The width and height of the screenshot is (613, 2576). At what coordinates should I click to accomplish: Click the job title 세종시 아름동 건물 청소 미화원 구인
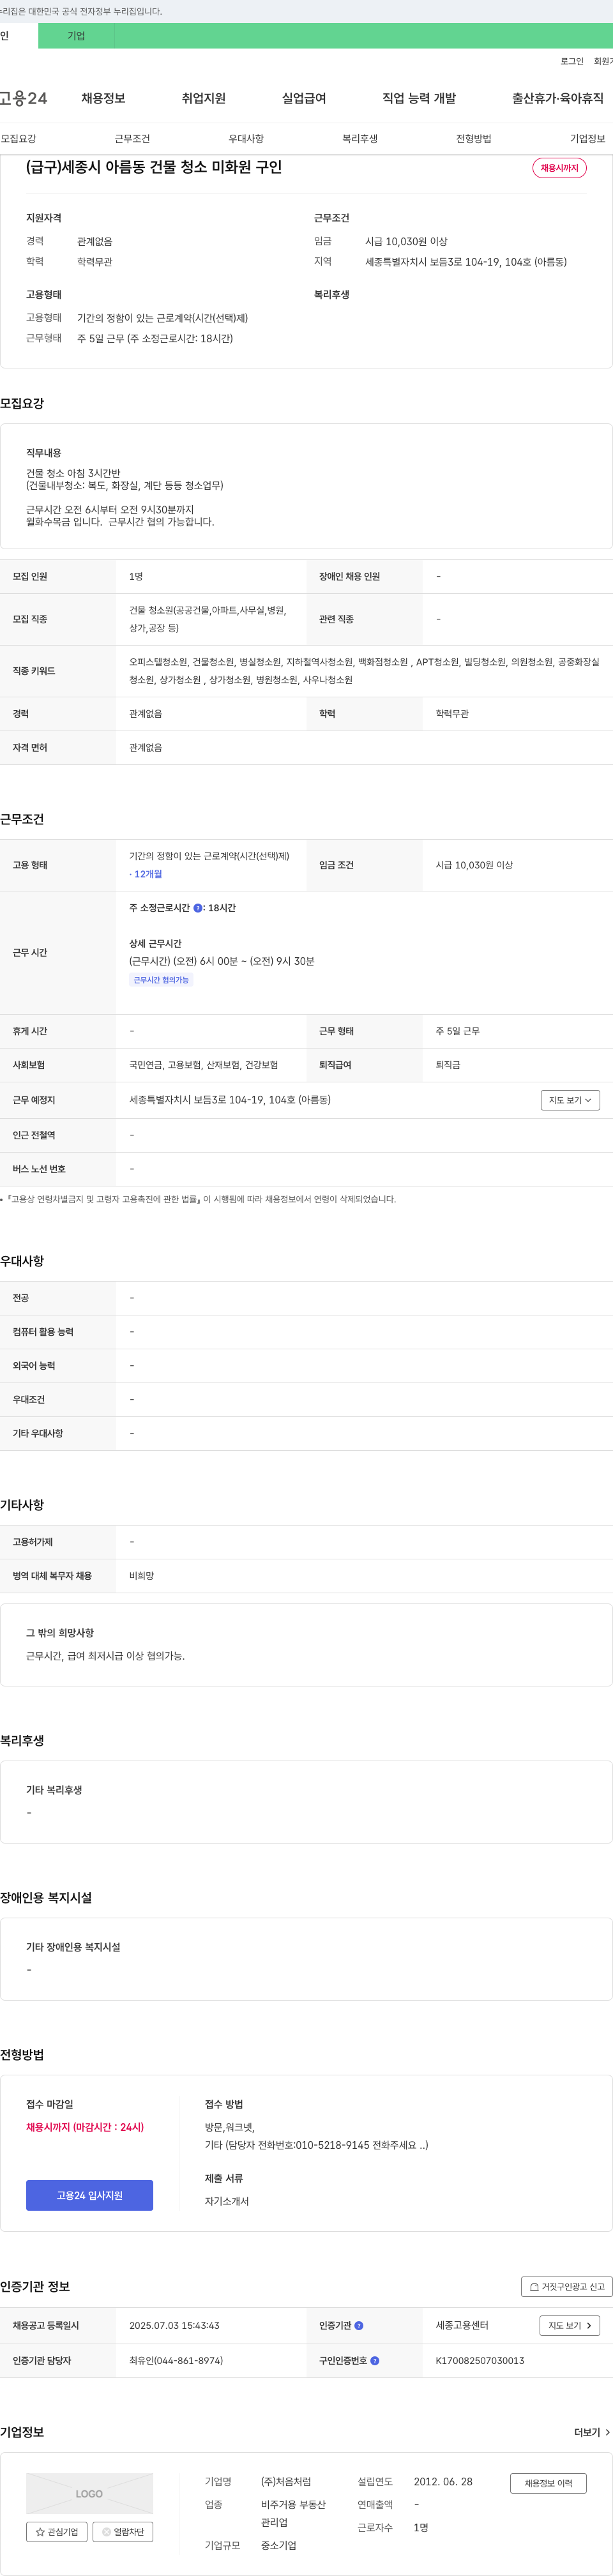pyautogui.click(x=154, y=167)
